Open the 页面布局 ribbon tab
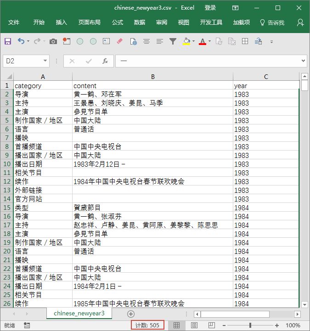The width and height of the screenshot is (310, 331). click(89, 22)
